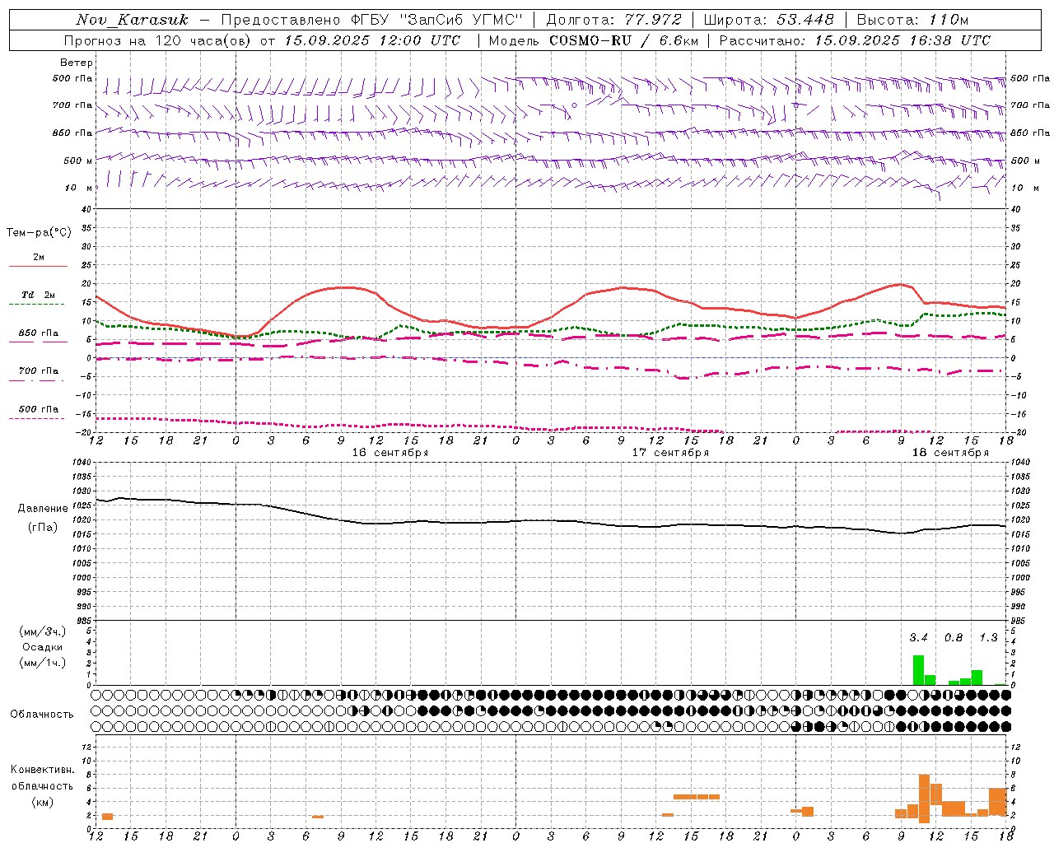Click the Облачность cloud cover label

[42, 715]
